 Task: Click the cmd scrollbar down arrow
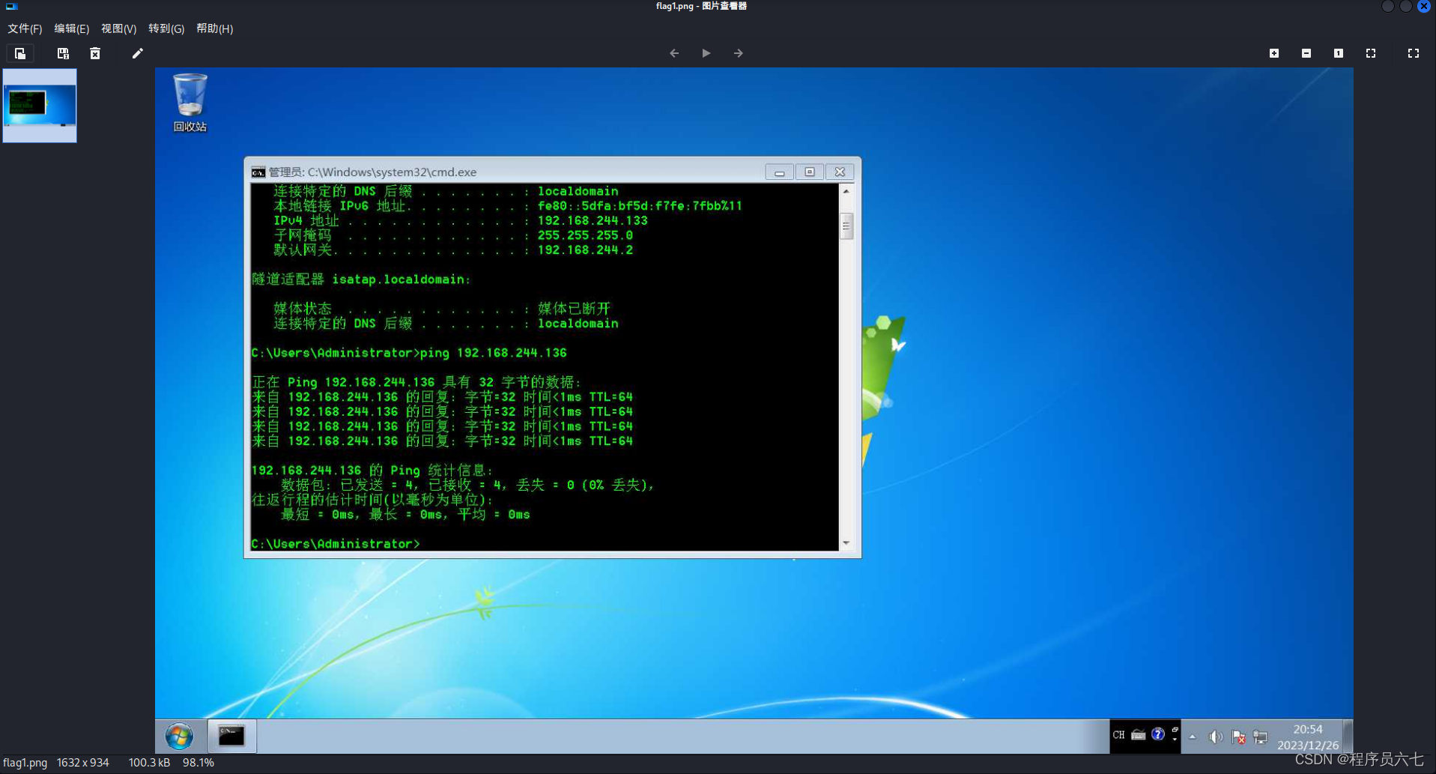pos(846,543)
